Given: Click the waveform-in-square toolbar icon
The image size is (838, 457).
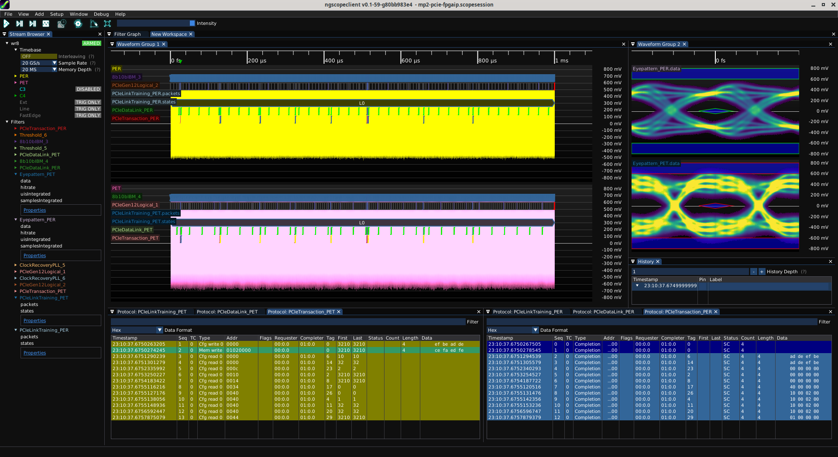Looking at the screenshot, I should click(46, 24).
